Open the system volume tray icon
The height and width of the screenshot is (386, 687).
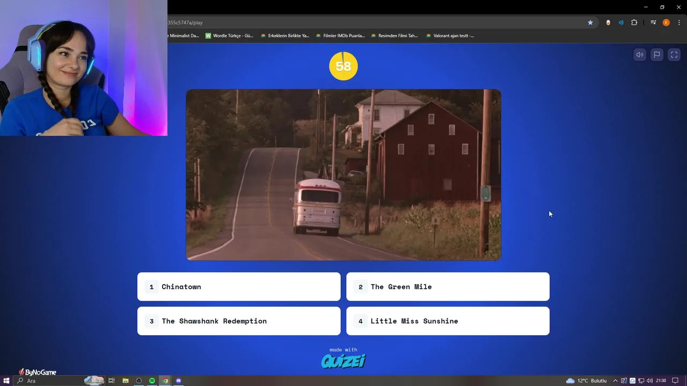pos(650,381)
